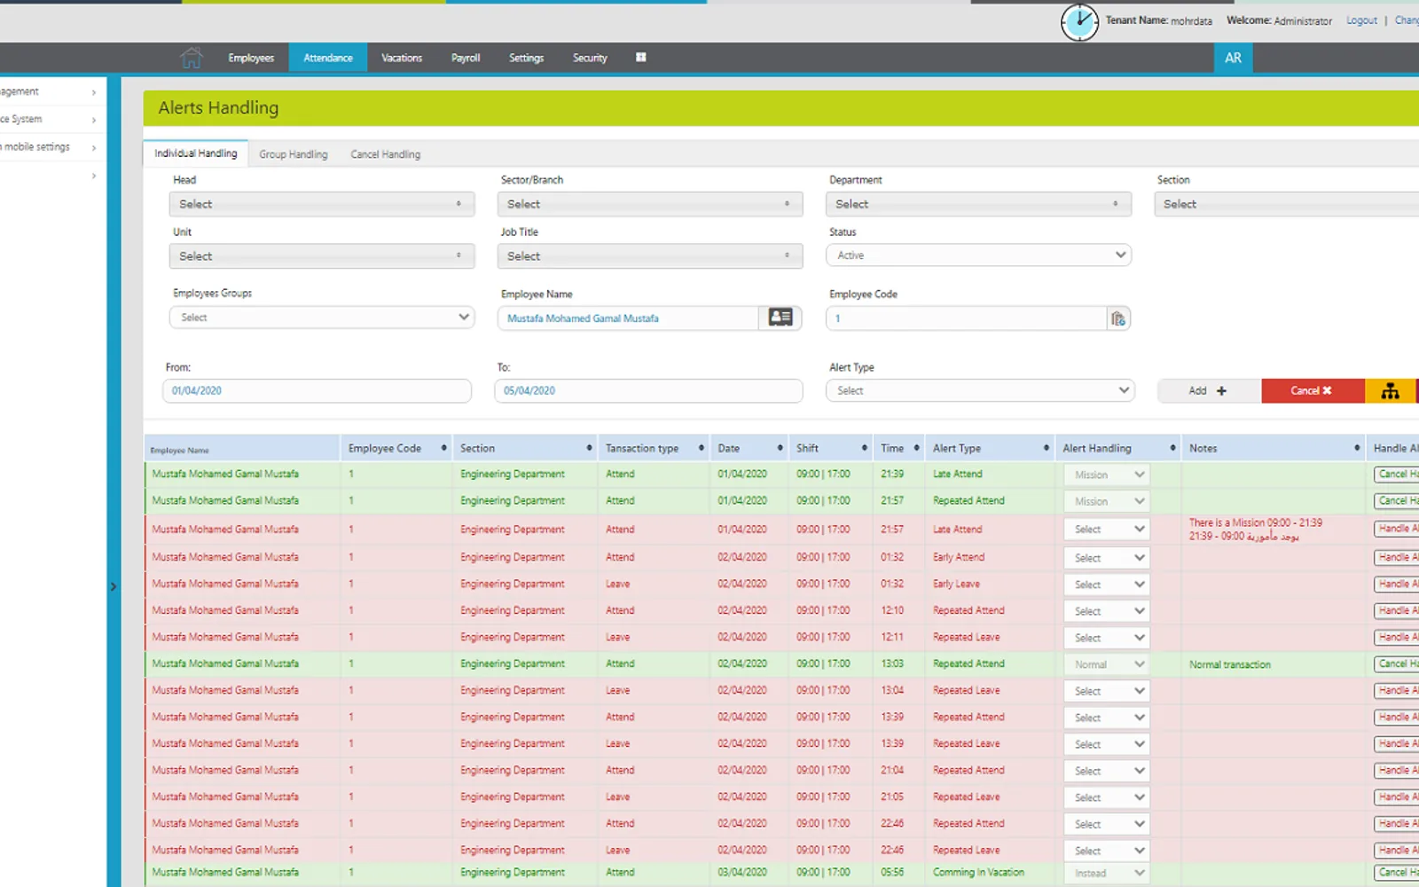The image size is (1419, 887).
Task: Open the Employees menu
Action: click(x=251, y=58)
